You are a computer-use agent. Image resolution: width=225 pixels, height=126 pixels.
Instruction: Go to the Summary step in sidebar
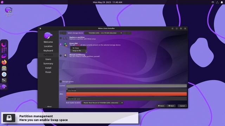48,63
